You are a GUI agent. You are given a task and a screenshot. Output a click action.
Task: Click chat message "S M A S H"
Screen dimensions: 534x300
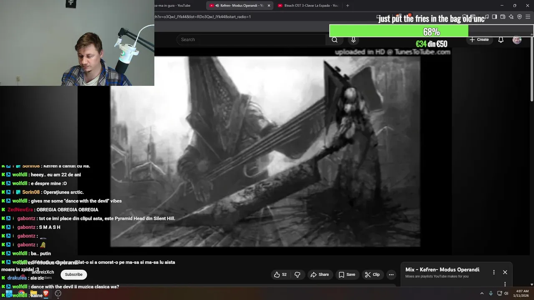(x=50, y=227)
